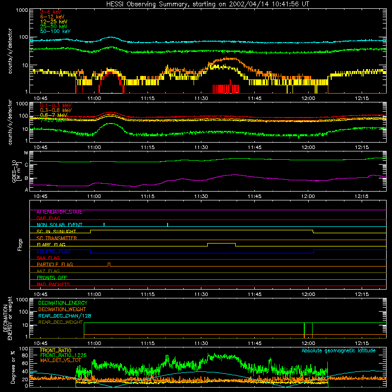This screenshot has width=392, height=392.
Task: Click the Degrees or % axis title
Action: tap(13, 367)
